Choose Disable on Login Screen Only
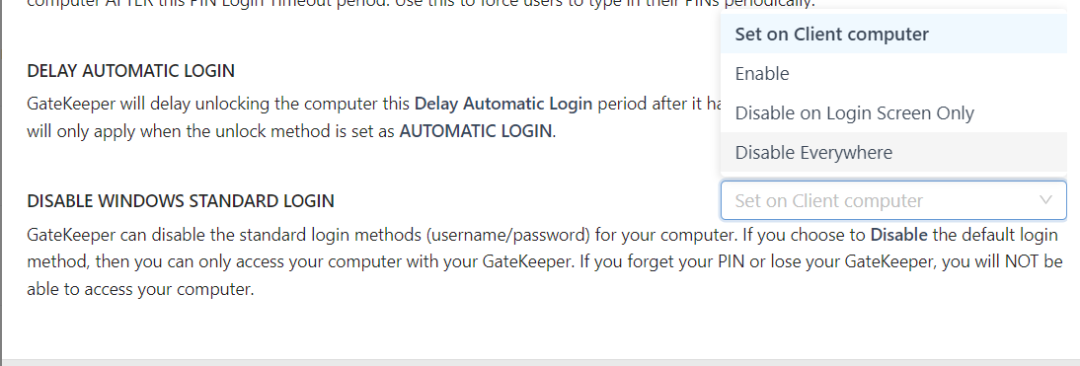Screen dimensions: 1080x366 pyautogui.click(x=893, y=112)
